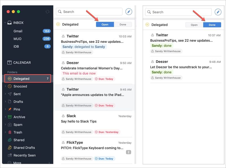The height and width of the screenshot is (168, 226).
Task: Click the compose pencil icon in right panel
Action: coord(218,12)
